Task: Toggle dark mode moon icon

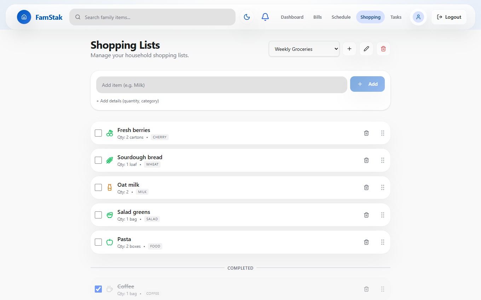Action: 247,17
